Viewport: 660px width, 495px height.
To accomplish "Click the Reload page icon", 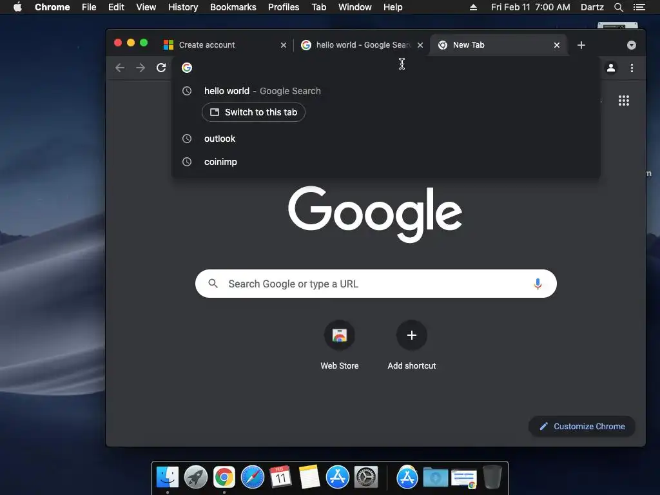I will click(x=161, y=68).
